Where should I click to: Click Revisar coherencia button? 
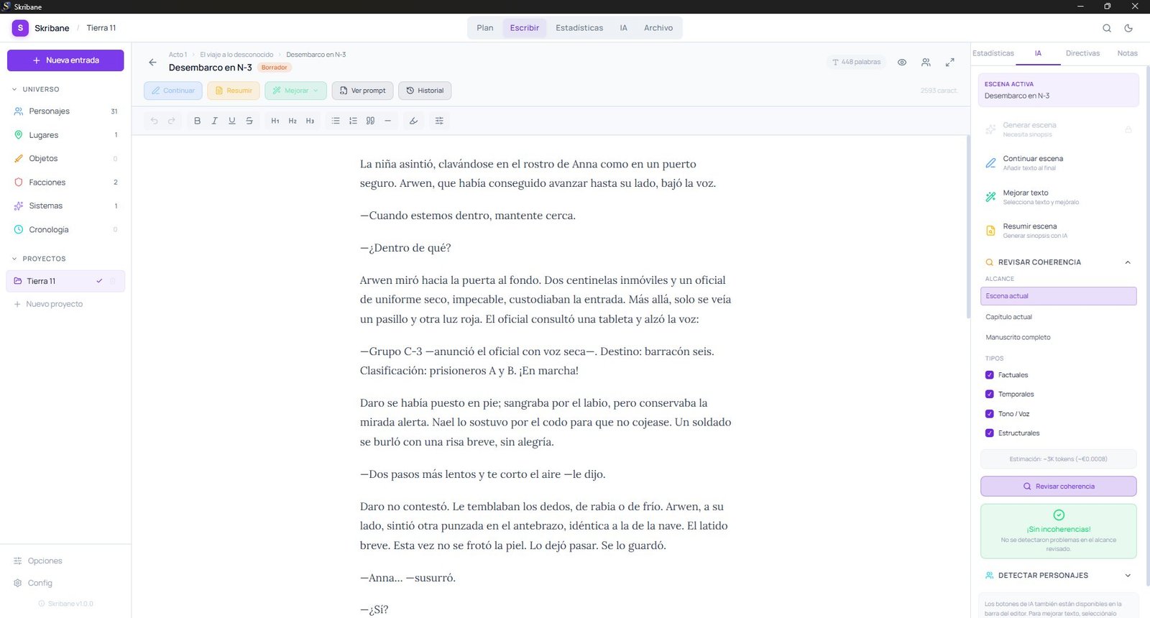coord(1058,486)
